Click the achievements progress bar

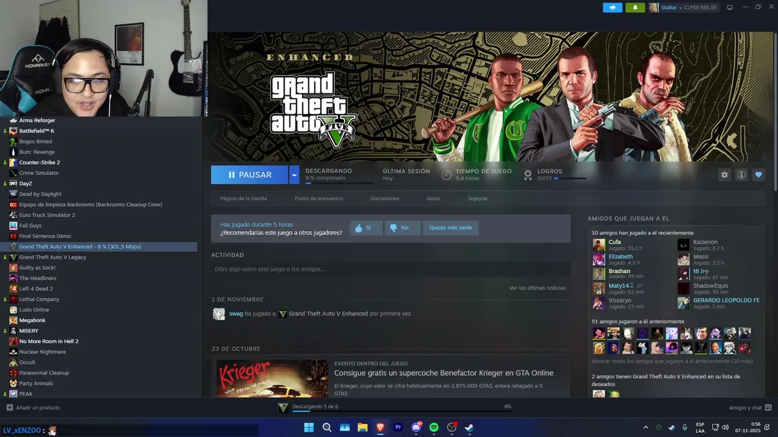coord(570,179)
